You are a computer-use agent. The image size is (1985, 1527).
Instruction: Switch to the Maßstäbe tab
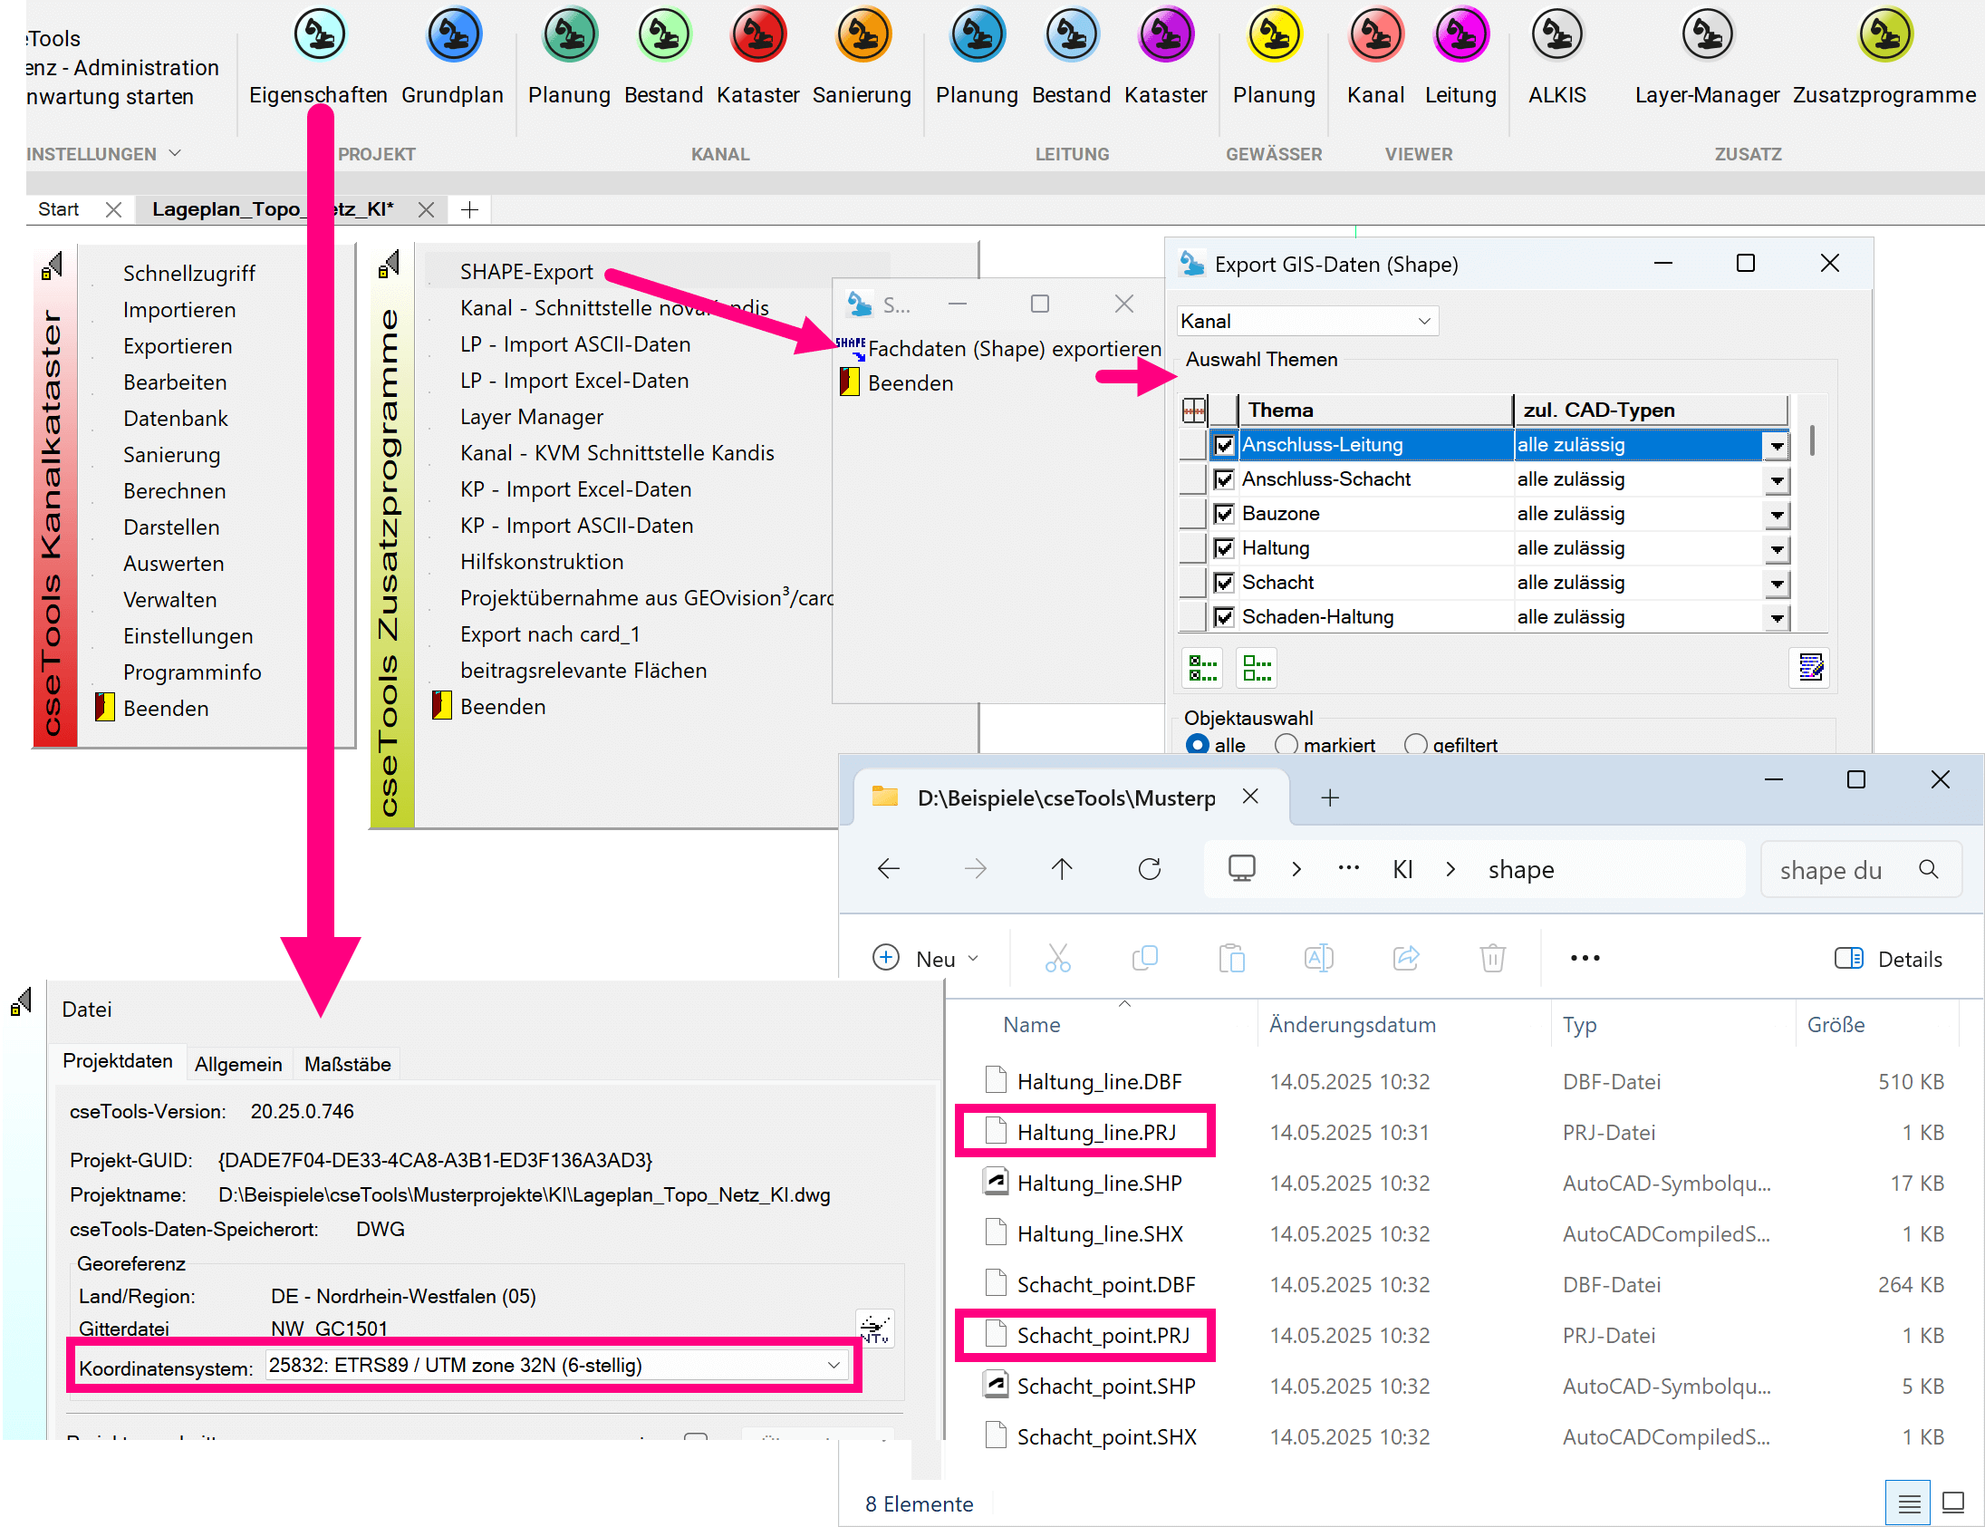[347, 1063]
